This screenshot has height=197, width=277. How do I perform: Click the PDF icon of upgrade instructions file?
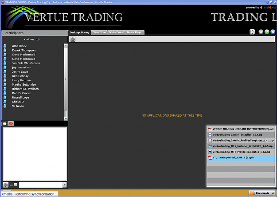click(x=210, y=129)
